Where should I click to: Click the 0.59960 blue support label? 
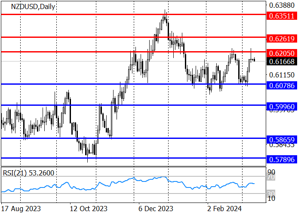click(282, 107)
